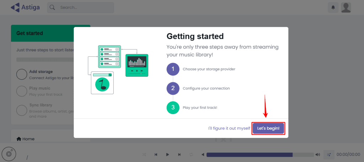Select the Play music step

pyautogui.click(x=39, y=88)
